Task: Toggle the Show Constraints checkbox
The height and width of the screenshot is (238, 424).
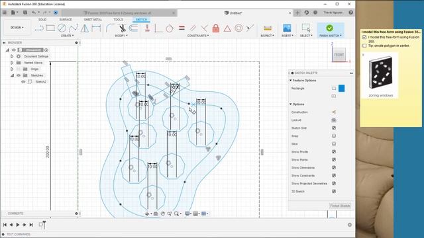Action: (334, 176)
